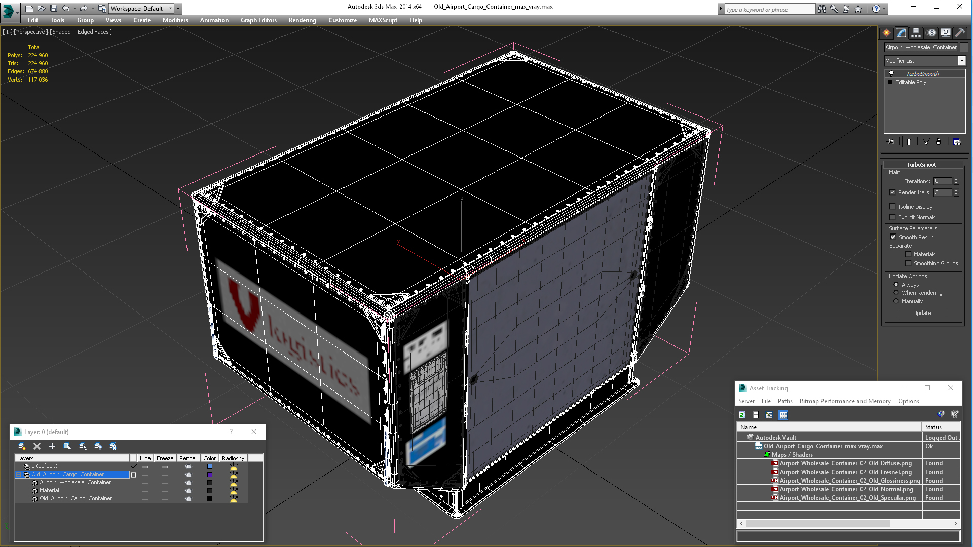Enable the Explicit Normals checkbox
The image size is (973, 547).
pyautogui.click(x=893, y=217)
